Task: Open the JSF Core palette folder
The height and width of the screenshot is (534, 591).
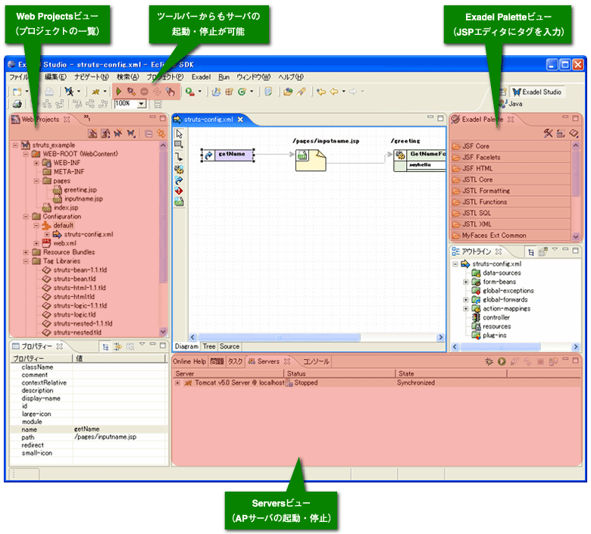Action: (511, 146)
